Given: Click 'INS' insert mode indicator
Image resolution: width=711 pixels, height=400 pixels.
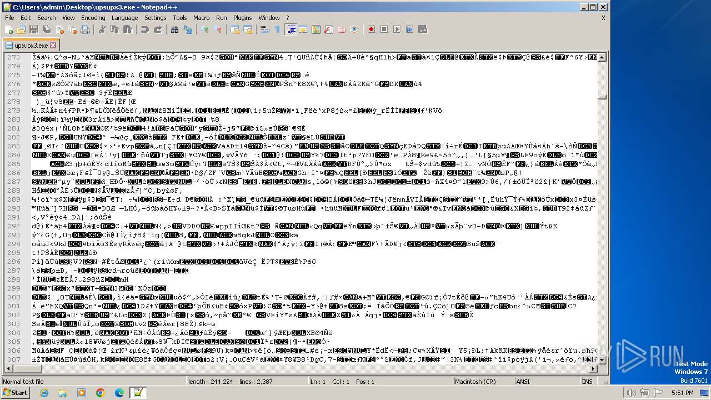Looking at the screenshot, I should tap(587, 382).
